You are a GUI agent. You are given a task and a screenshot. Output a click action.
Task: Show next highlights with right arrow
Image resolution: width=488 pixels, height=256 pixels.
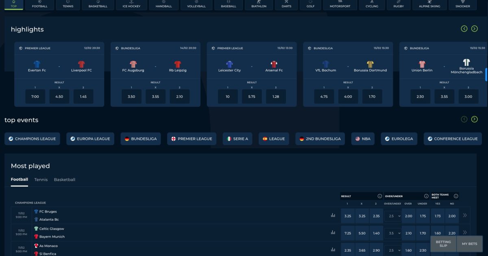[x=474, y=28]
